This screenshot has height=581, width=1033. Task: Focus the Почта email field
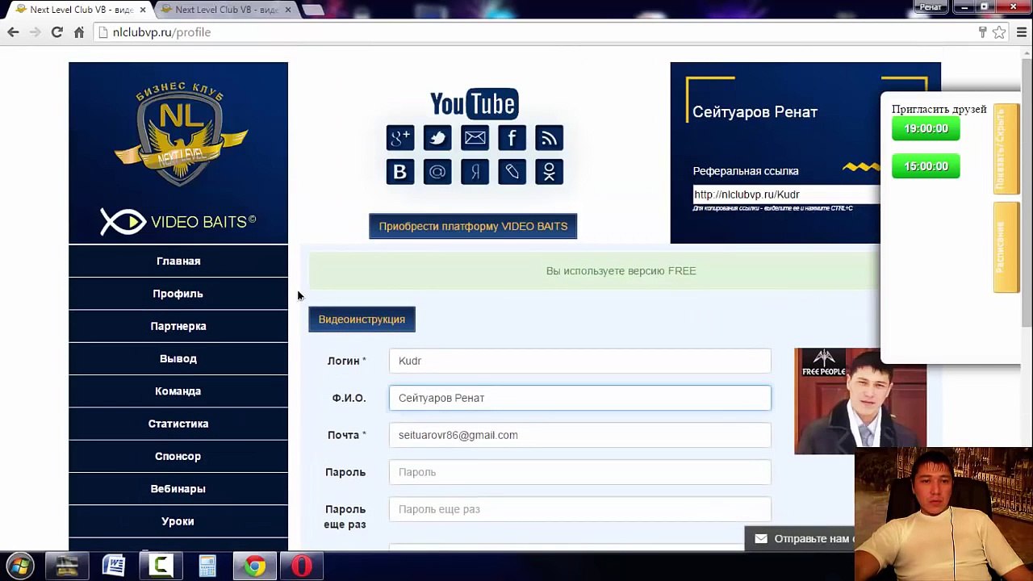point(580,435)
